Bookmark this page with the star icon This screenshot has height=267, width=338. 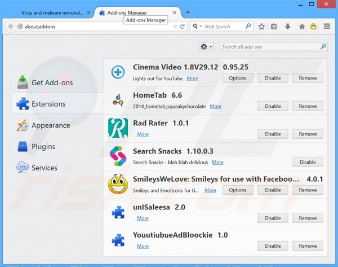(261, 27)
